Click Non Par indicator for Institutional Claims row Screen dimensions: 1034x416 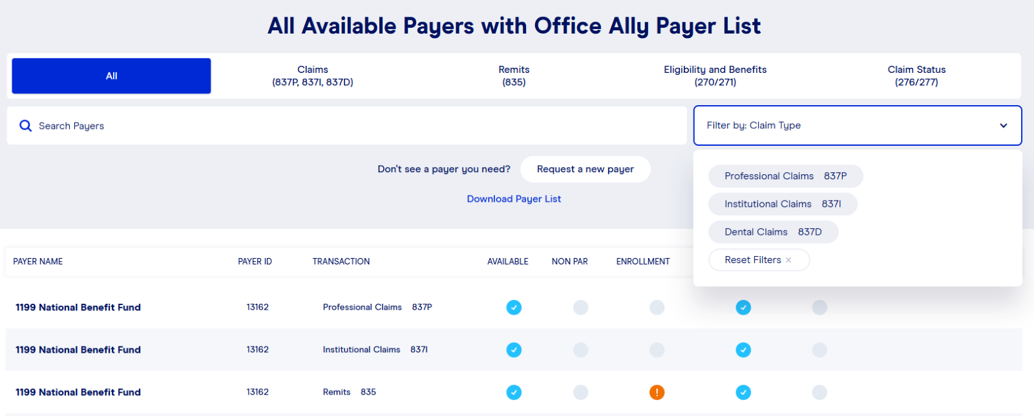580,350
